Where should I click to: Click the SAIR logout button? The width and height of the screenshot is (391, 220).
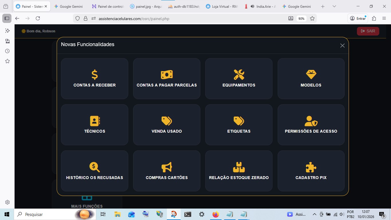[368, 31]
